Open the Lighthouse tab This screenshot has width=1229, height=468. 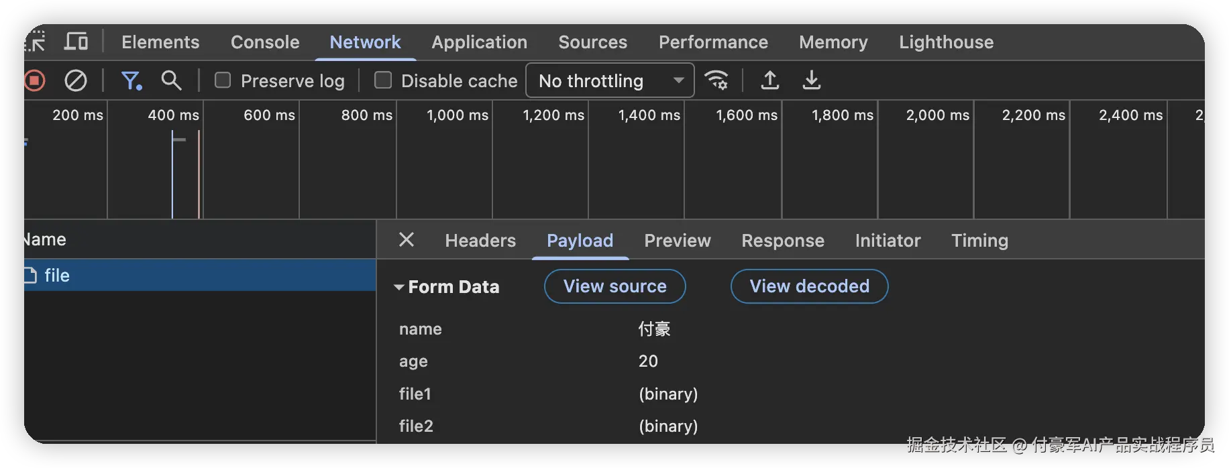946,42
